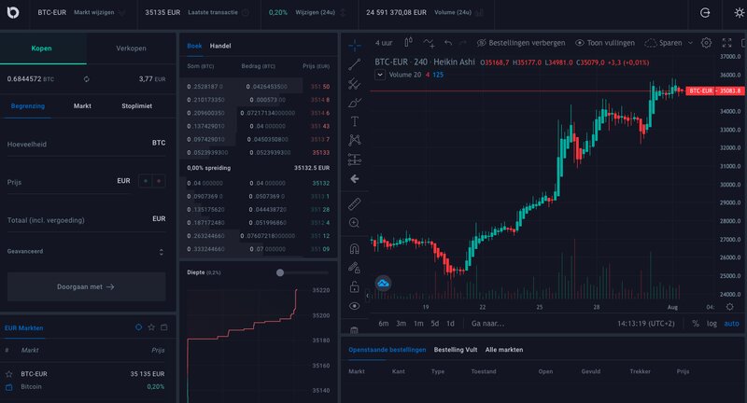Open the Markt wijzigen dropdown
The width and height of the screenshot is (747, 403).
pyautogui.click(x=99, y=12)
